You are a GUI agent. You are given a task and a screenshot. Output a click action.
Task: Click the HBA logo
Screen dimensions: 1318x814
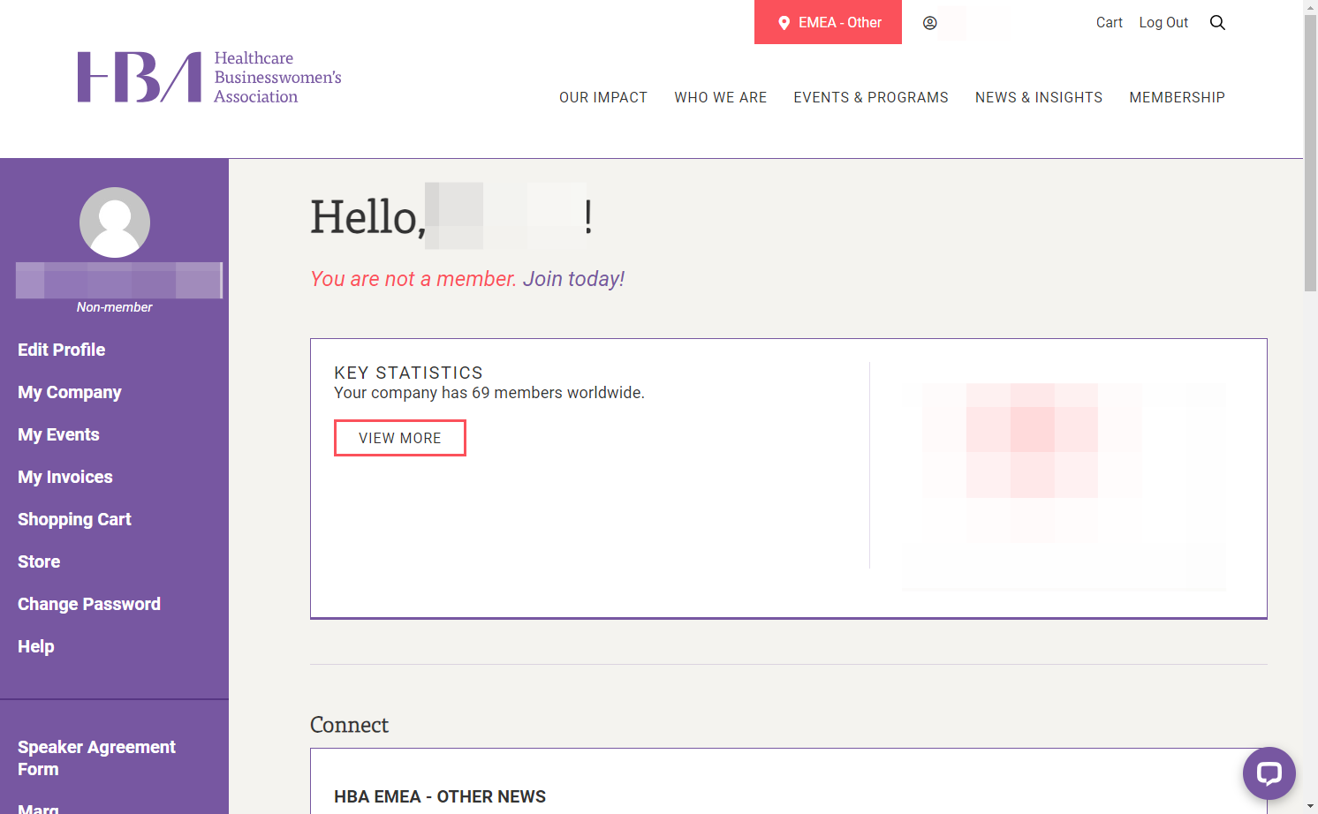(x=209, y=78)
